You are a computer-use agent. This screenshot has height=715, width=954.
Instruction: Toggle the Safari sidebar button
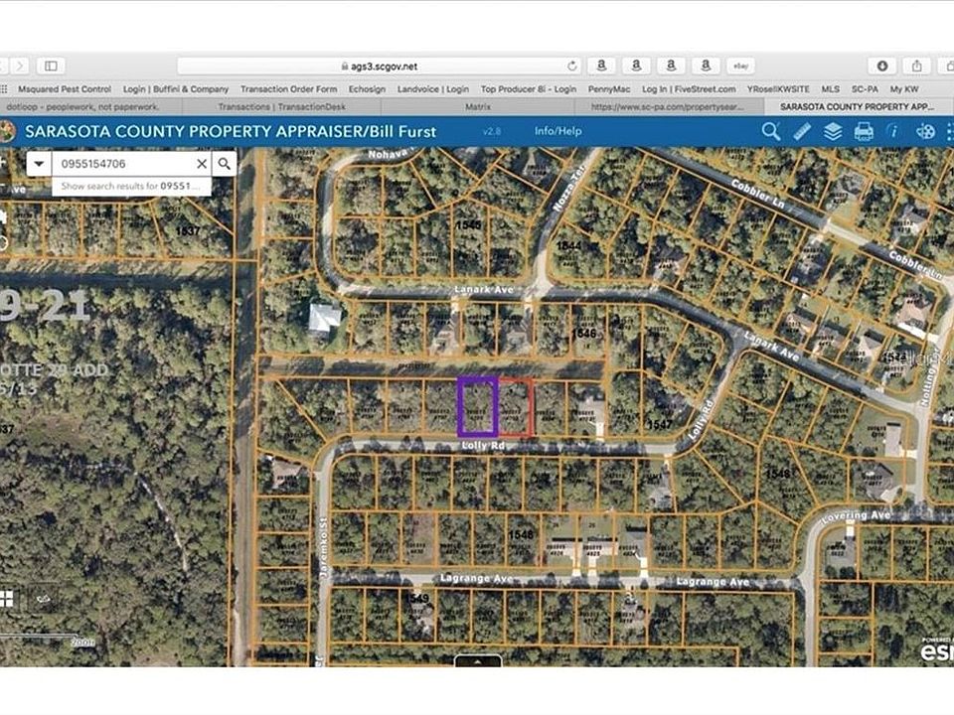51,66
